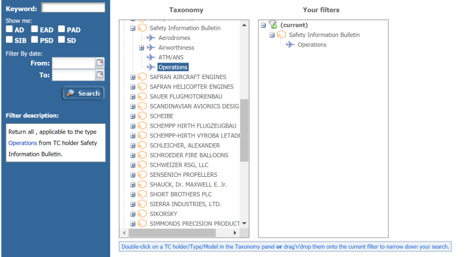Select (current) filter node
This screenshot has width=467, height=257.
[x=294, y=25]
